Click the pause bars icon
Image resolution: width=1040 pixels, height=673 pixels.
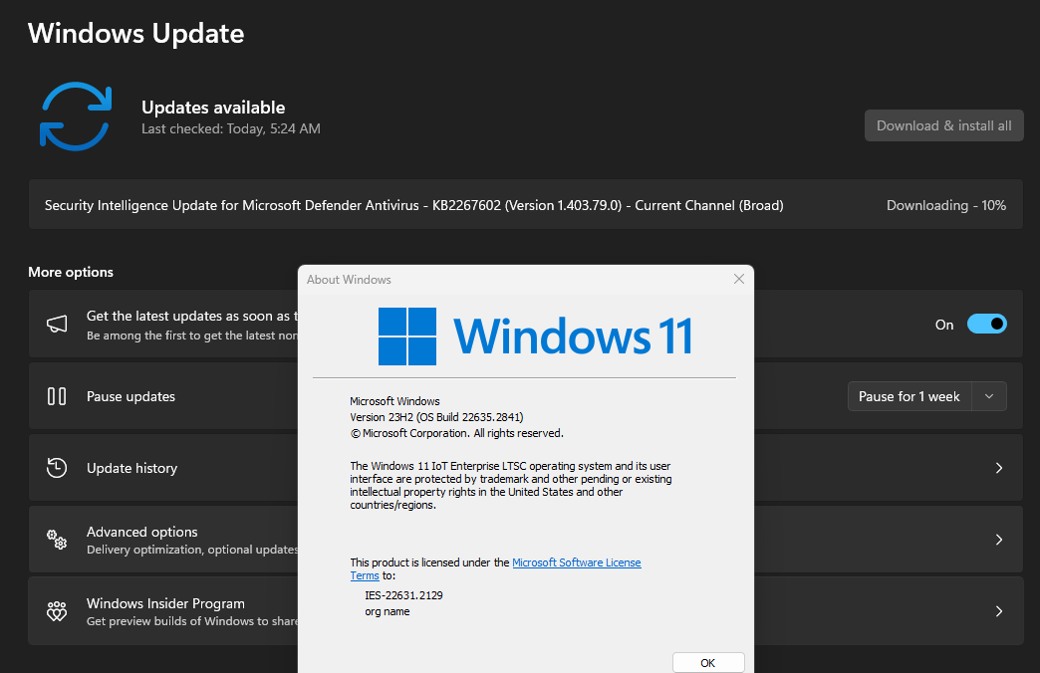point(57,396)
